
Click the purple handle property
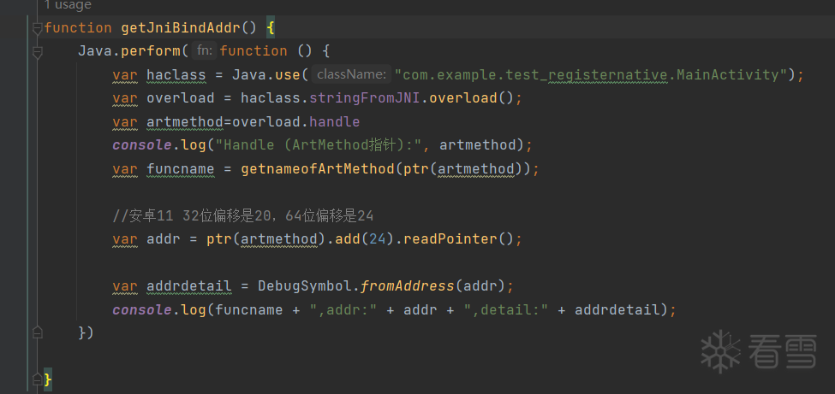pyautogui.click(x=334, y=121)
